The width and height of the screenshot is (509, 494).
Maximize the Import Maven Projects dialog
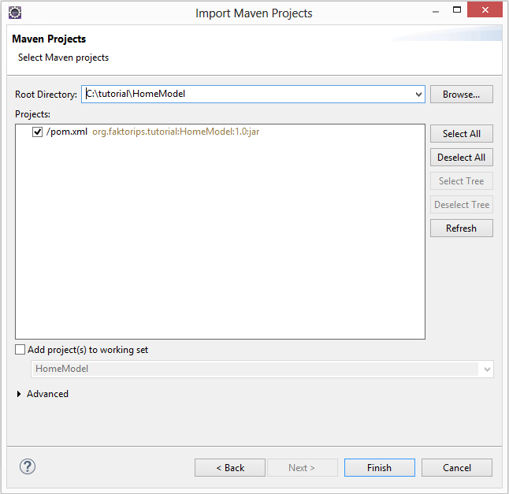coord(453,11)
